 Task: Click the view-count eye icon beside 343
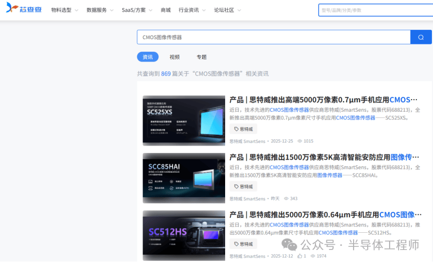(286, 198)
